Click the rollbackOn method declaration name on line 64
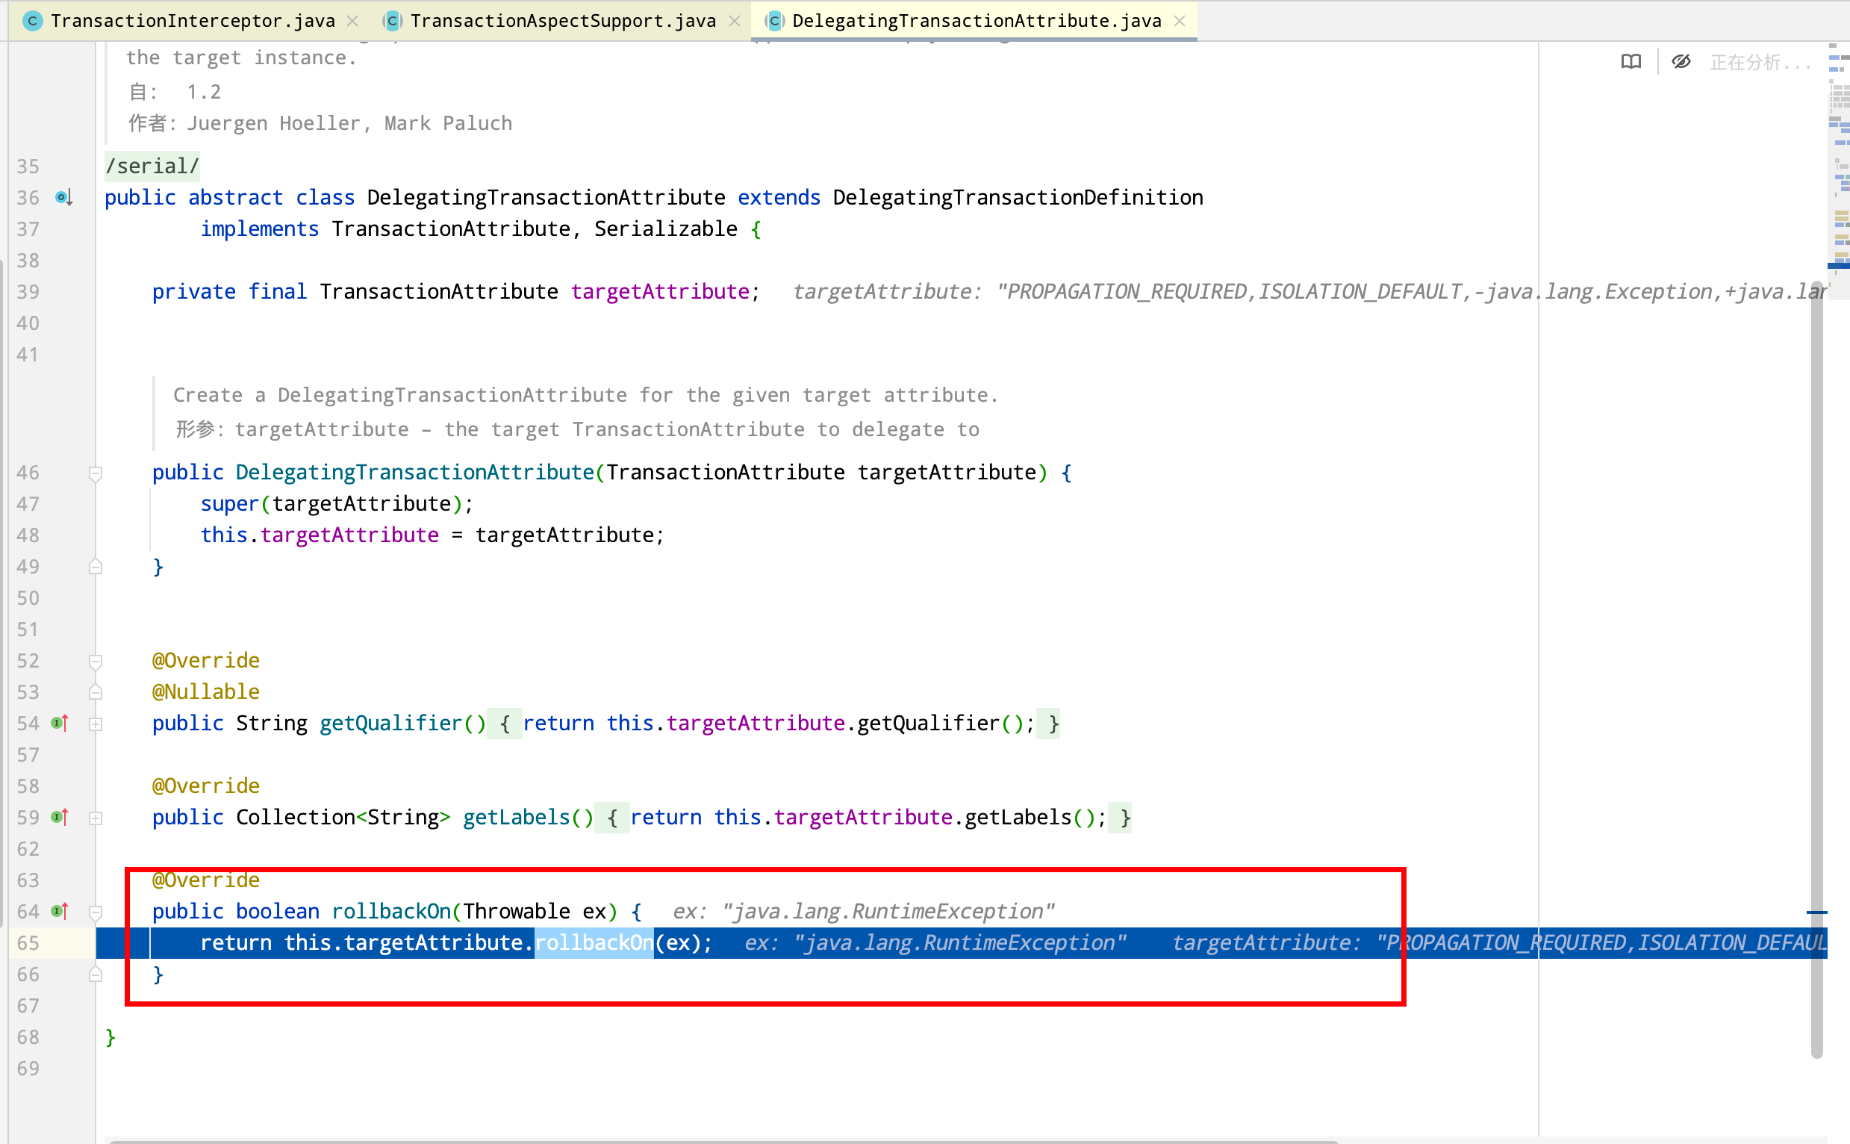 [x=391, y=911]
